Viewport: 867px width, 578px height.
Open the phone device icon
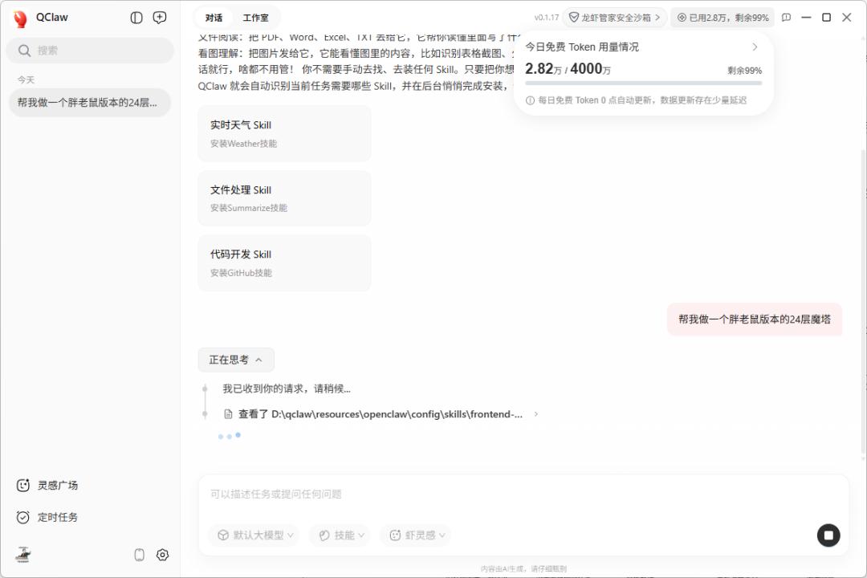pyautogui.click(x=140, y=554)
